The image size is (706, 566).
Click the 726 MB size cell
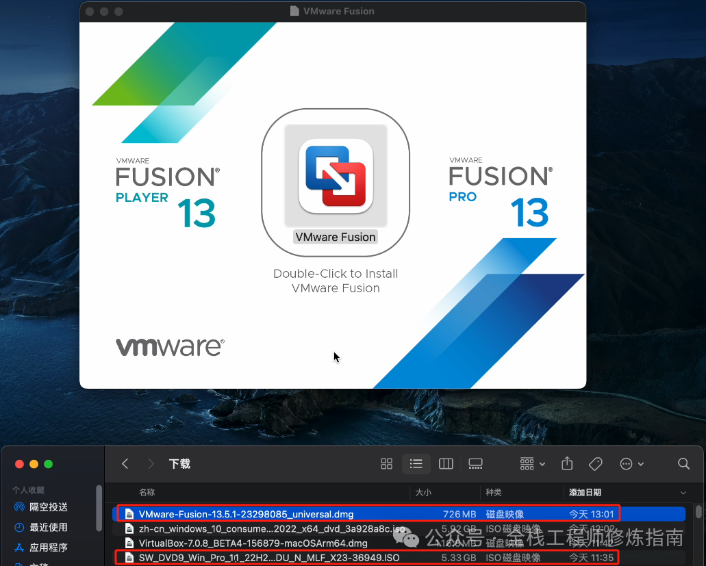point(459,514)
